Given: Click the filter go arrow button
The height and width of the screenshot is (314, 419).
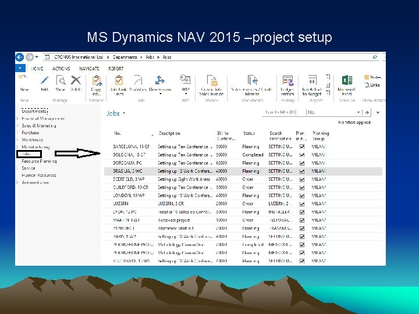Looking at the screenshot, I should pyautogui.click(x=367, y=112).
